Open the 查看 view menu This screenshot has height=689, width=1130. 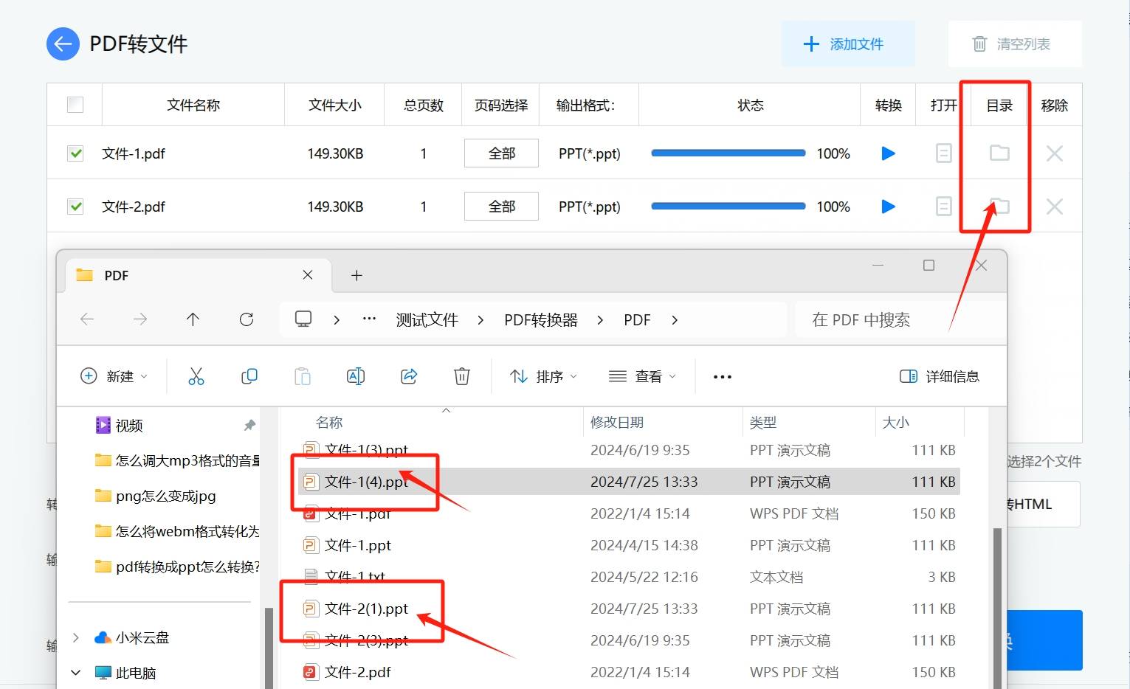(x=642, y=376)
